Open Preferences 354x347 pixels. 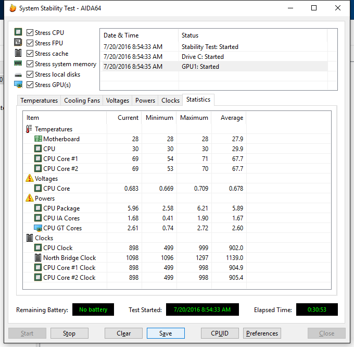[x=262, y=333]
